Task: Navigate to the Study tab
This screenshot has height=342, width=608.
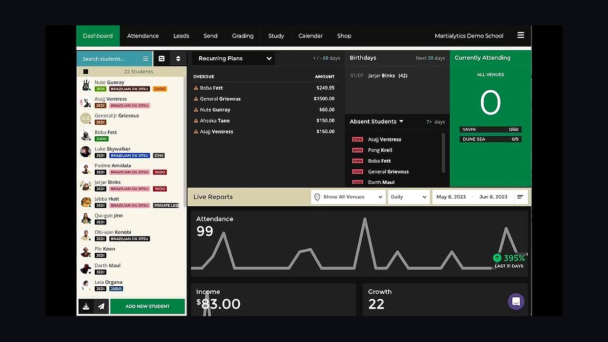Action: pyautogui.click(x=276, y=35)
